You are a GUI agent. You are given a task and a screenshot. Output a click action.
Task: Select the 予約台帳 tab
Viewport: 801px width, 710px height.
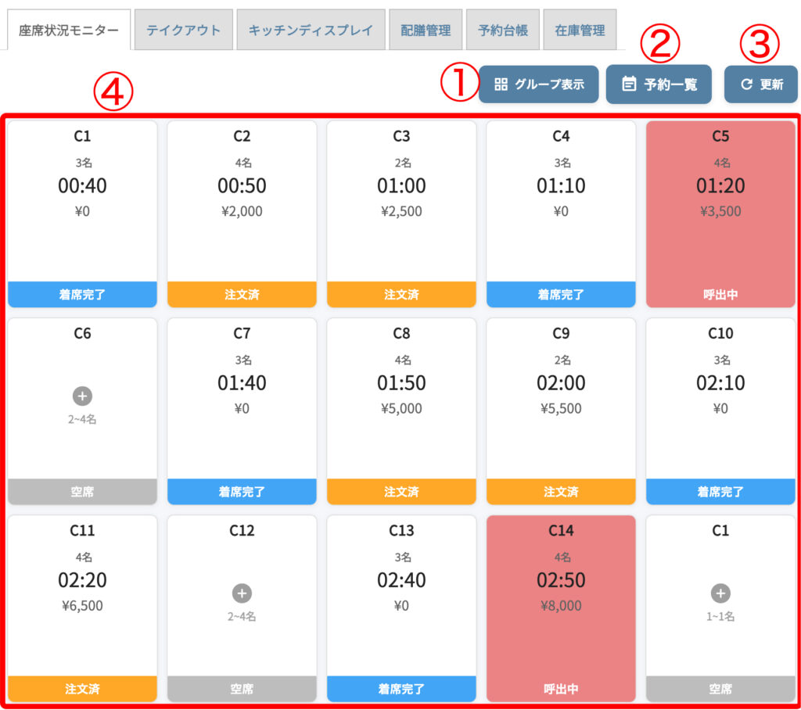tap(502, 30)
